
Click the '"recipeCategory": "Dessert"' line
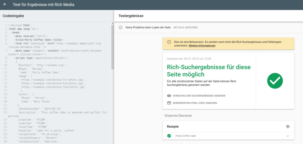pos(38,138)
